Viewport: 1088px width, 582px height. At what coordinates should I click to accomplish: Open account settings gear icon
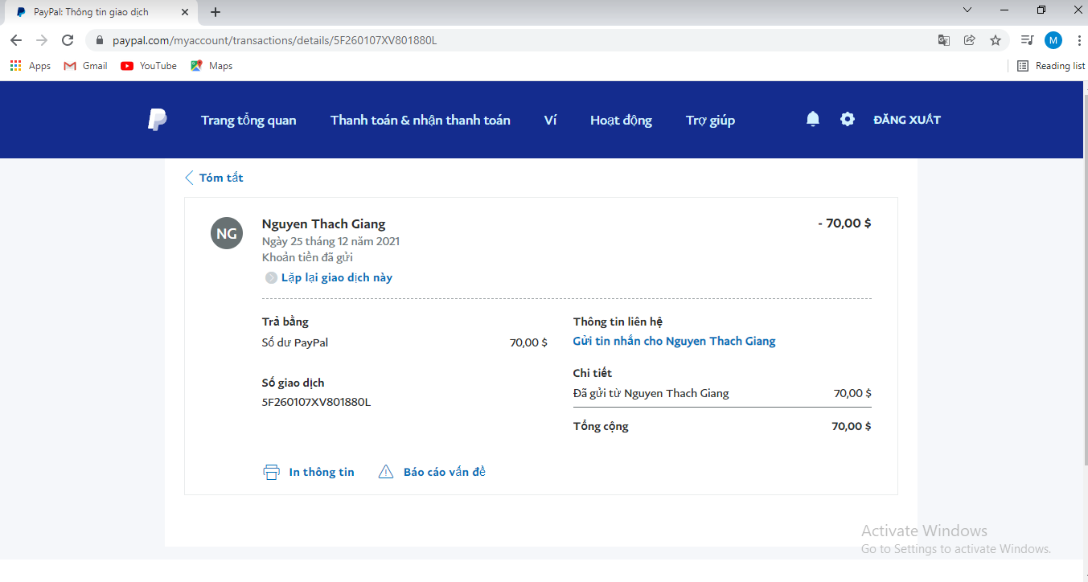(x=848, y=120)
